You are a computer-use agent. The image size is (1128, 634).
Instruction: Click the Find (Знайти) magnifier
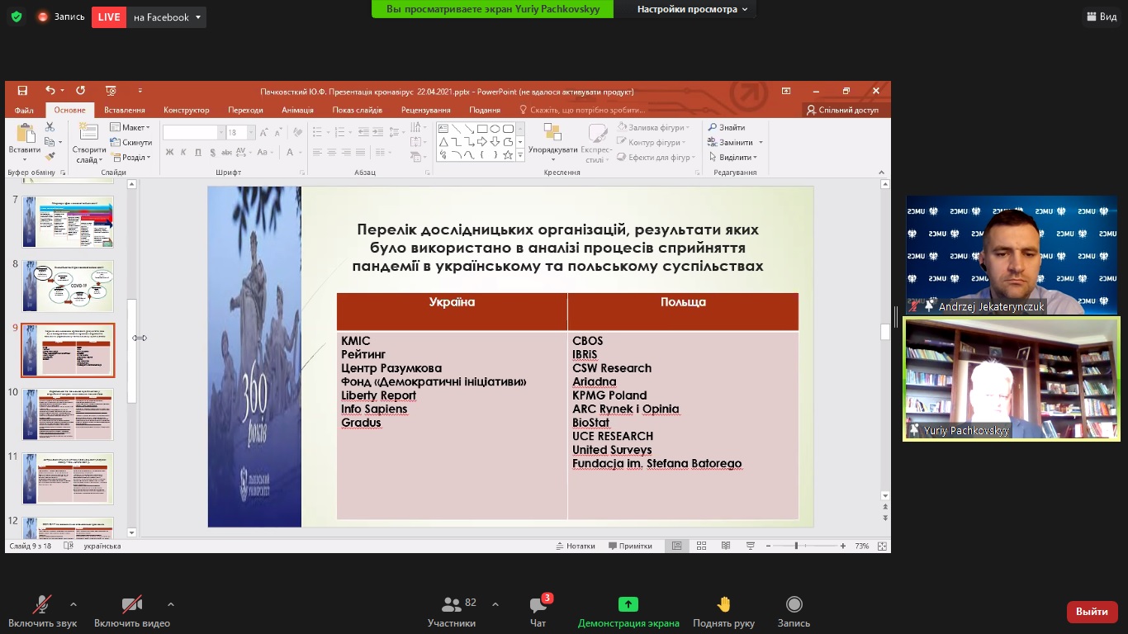727,127
